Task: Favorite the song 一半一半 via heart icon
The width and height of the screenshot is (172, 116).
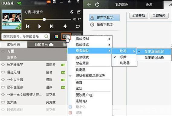Action: click(x=3, y=95)
